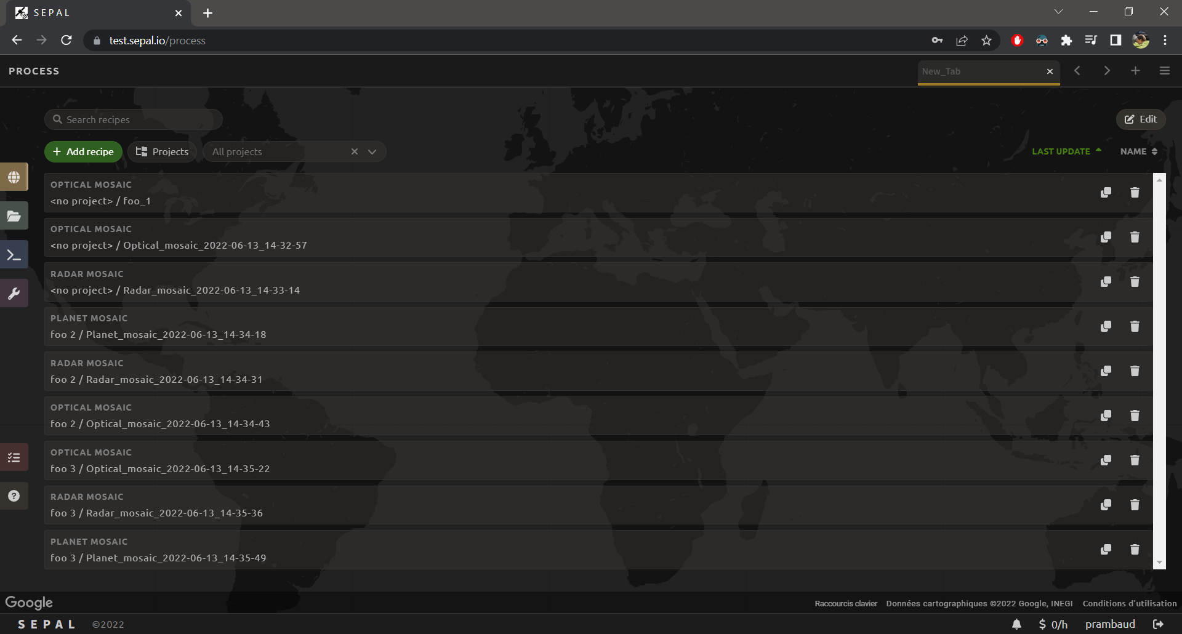Open the Help question mark icon

click(x=14, y=496)
